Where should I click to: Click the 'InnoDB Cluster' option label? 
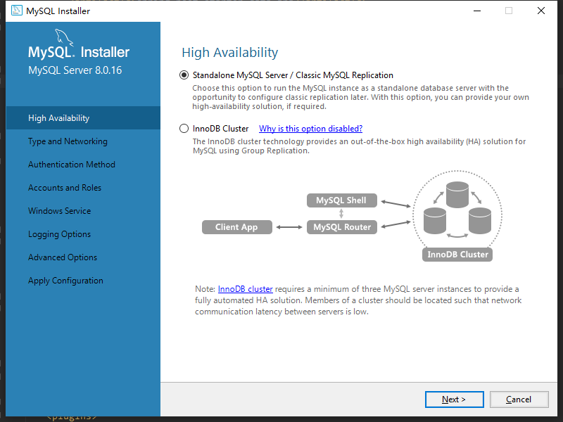220,129
